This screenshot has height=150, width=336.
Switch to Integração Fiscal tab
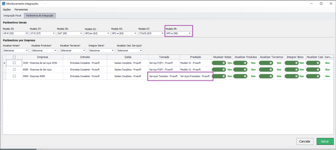tap(12, 16)
